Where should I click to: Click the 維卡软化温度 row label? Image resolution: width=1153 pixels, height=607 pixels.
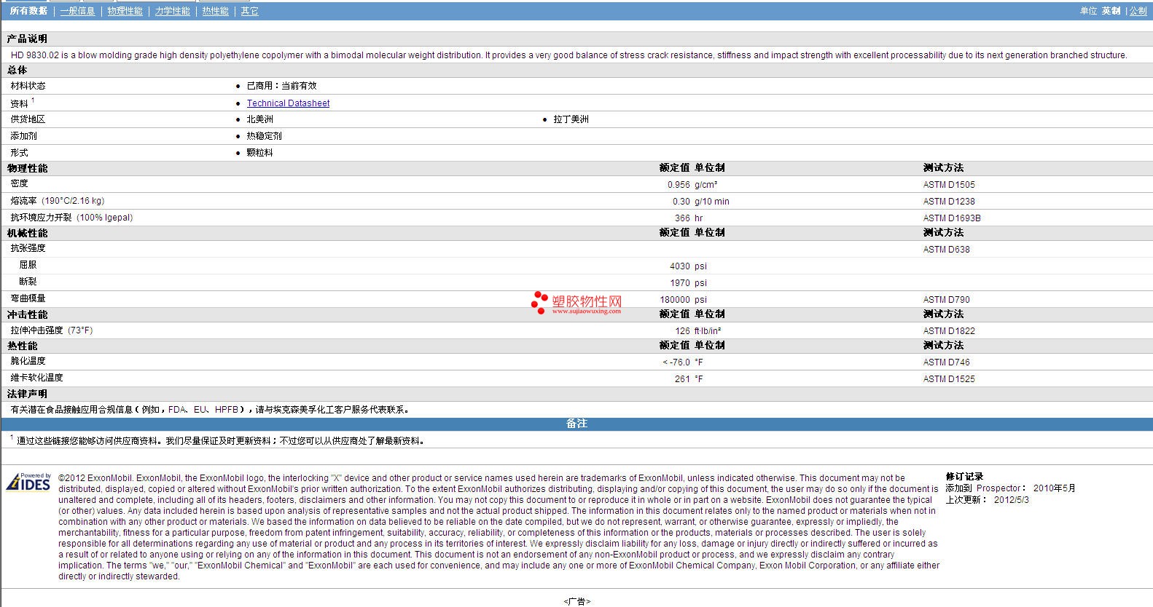[x=36, y=378]
